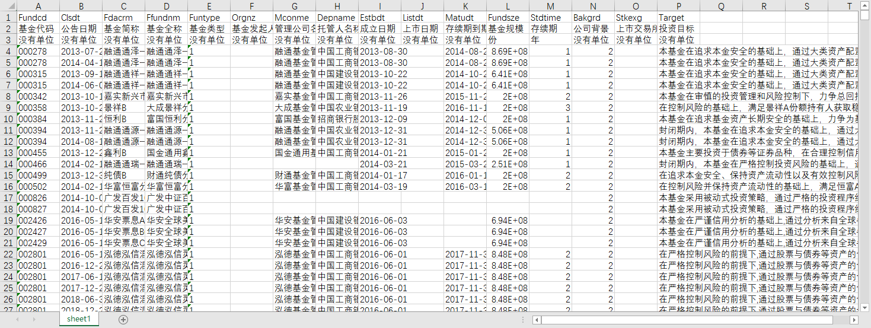This screenshot has height=328, width=871.
Task: Select row 1 header
Action: click(x=8, y=17)
